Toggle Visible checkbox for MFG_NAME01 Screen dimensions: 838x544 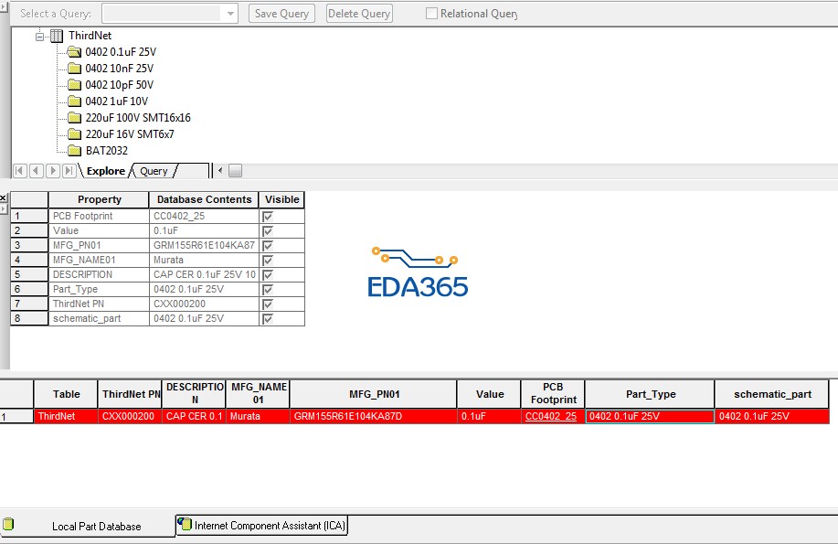point(268,260)
